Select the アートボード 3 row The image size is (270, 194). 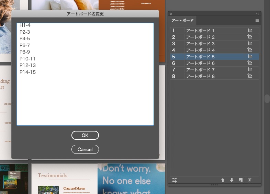[x=215, y=44]
